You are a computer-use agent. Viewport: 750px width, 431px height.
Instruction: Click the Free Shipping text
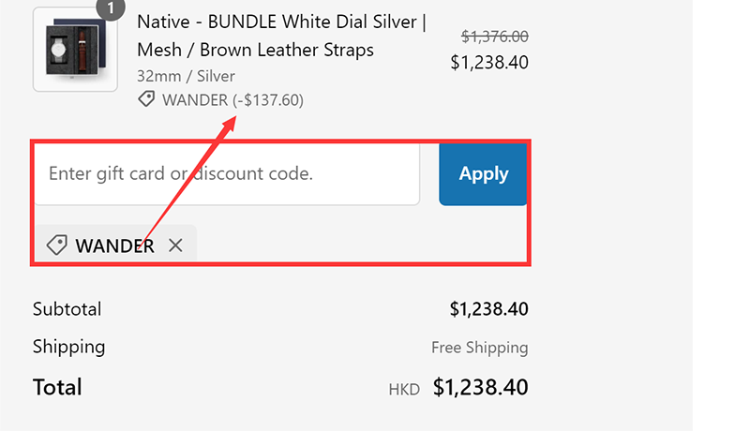point(479,348)
